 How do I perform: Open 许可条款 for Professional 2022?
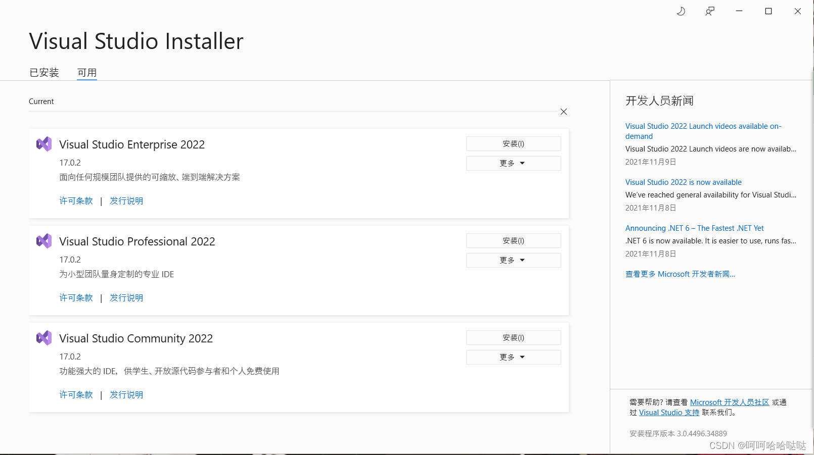(76, 297)
